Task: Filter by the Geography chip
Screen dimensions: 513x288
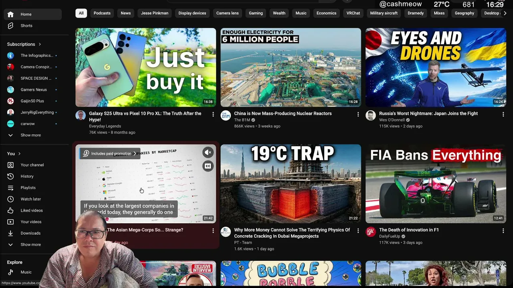Action: pos(465,13)
